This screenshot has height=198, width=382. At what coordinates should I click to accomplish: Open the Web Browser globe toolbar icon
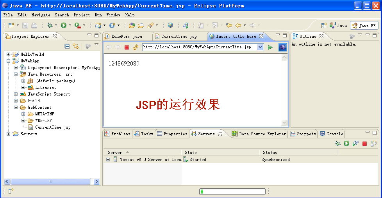click(171, 25)
